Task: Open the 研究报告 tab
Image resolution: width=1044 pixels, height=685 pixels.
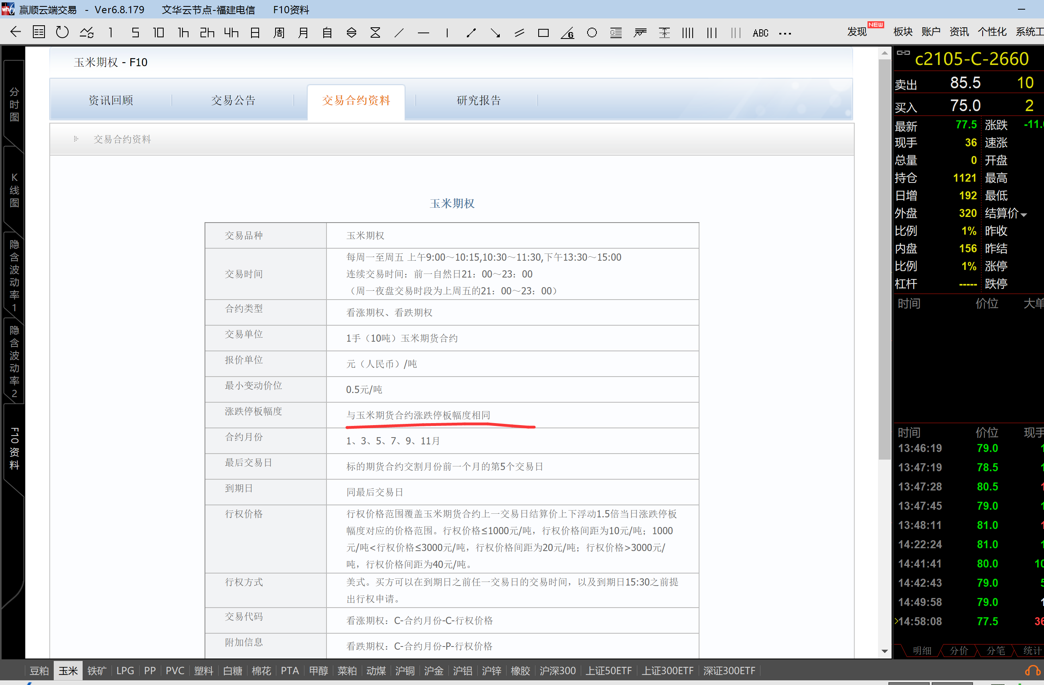Action: 478,100
